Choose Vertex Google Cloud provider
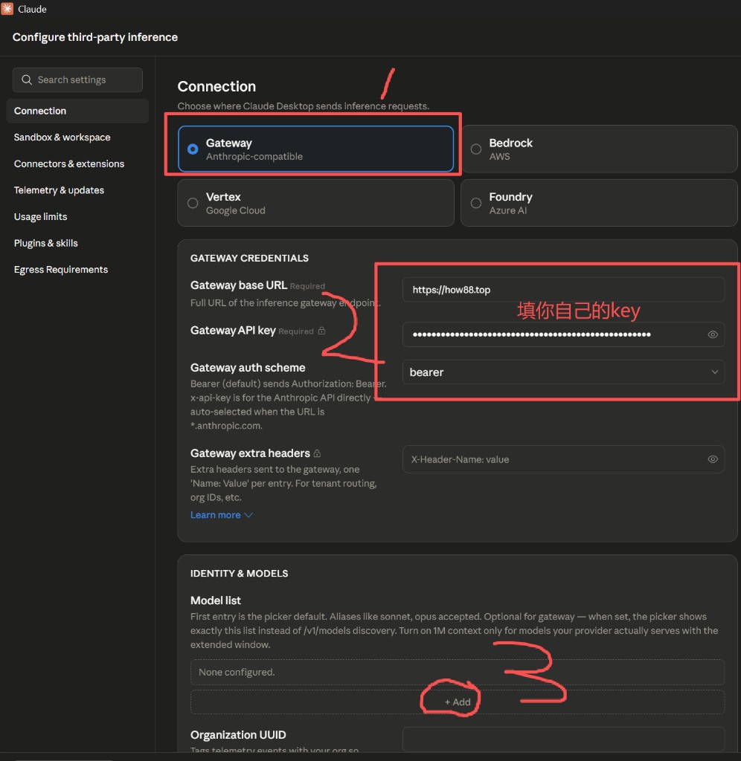741x761 pixels. (316, 203)
